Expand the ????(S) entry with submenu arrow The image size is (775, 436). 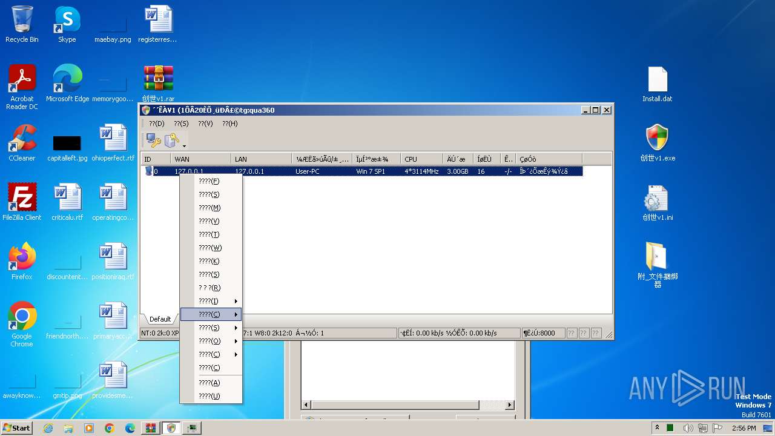211,328
